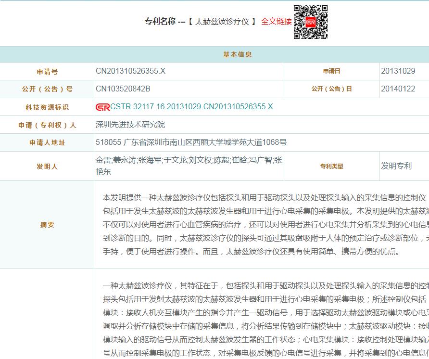Image resolution: width=429 pixels, height=359 pixels.
Task: Open the 全文链接 full-text link
Action: [276, 22]
